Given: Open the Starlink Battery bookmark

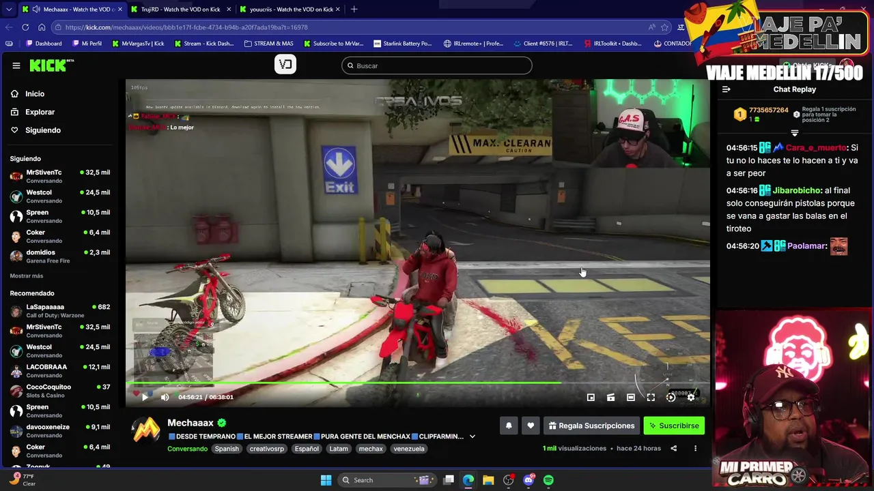Looking at the screenshot, I should coord(403,44).
